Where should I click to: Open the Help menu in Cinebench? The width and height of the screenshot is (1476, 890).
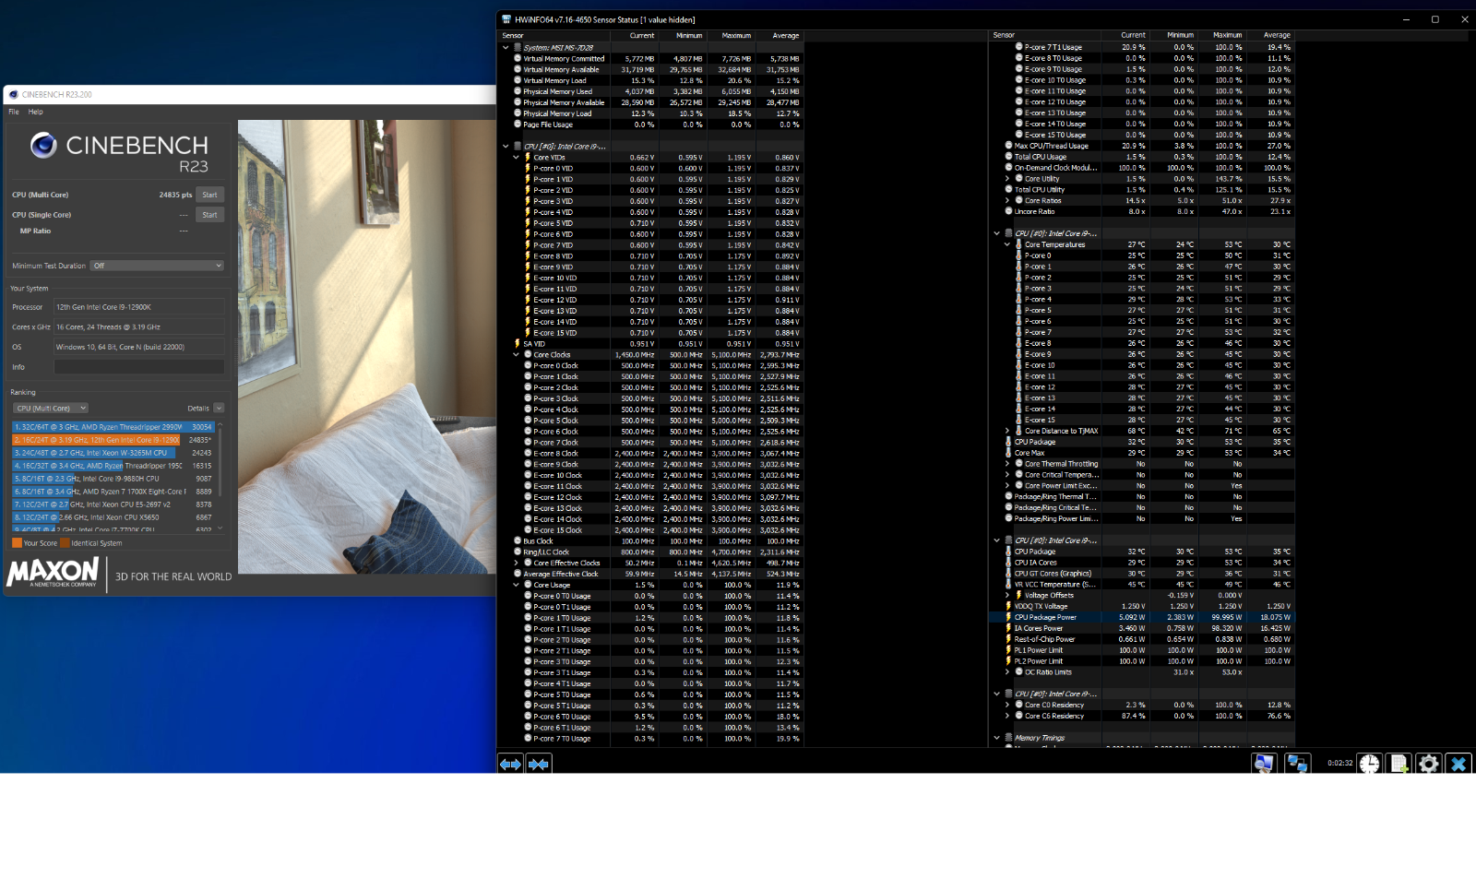(35, 112)
